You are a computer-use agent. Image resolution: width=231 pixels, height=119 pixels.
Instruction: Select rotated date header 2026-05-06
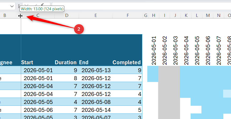(208, 51)
